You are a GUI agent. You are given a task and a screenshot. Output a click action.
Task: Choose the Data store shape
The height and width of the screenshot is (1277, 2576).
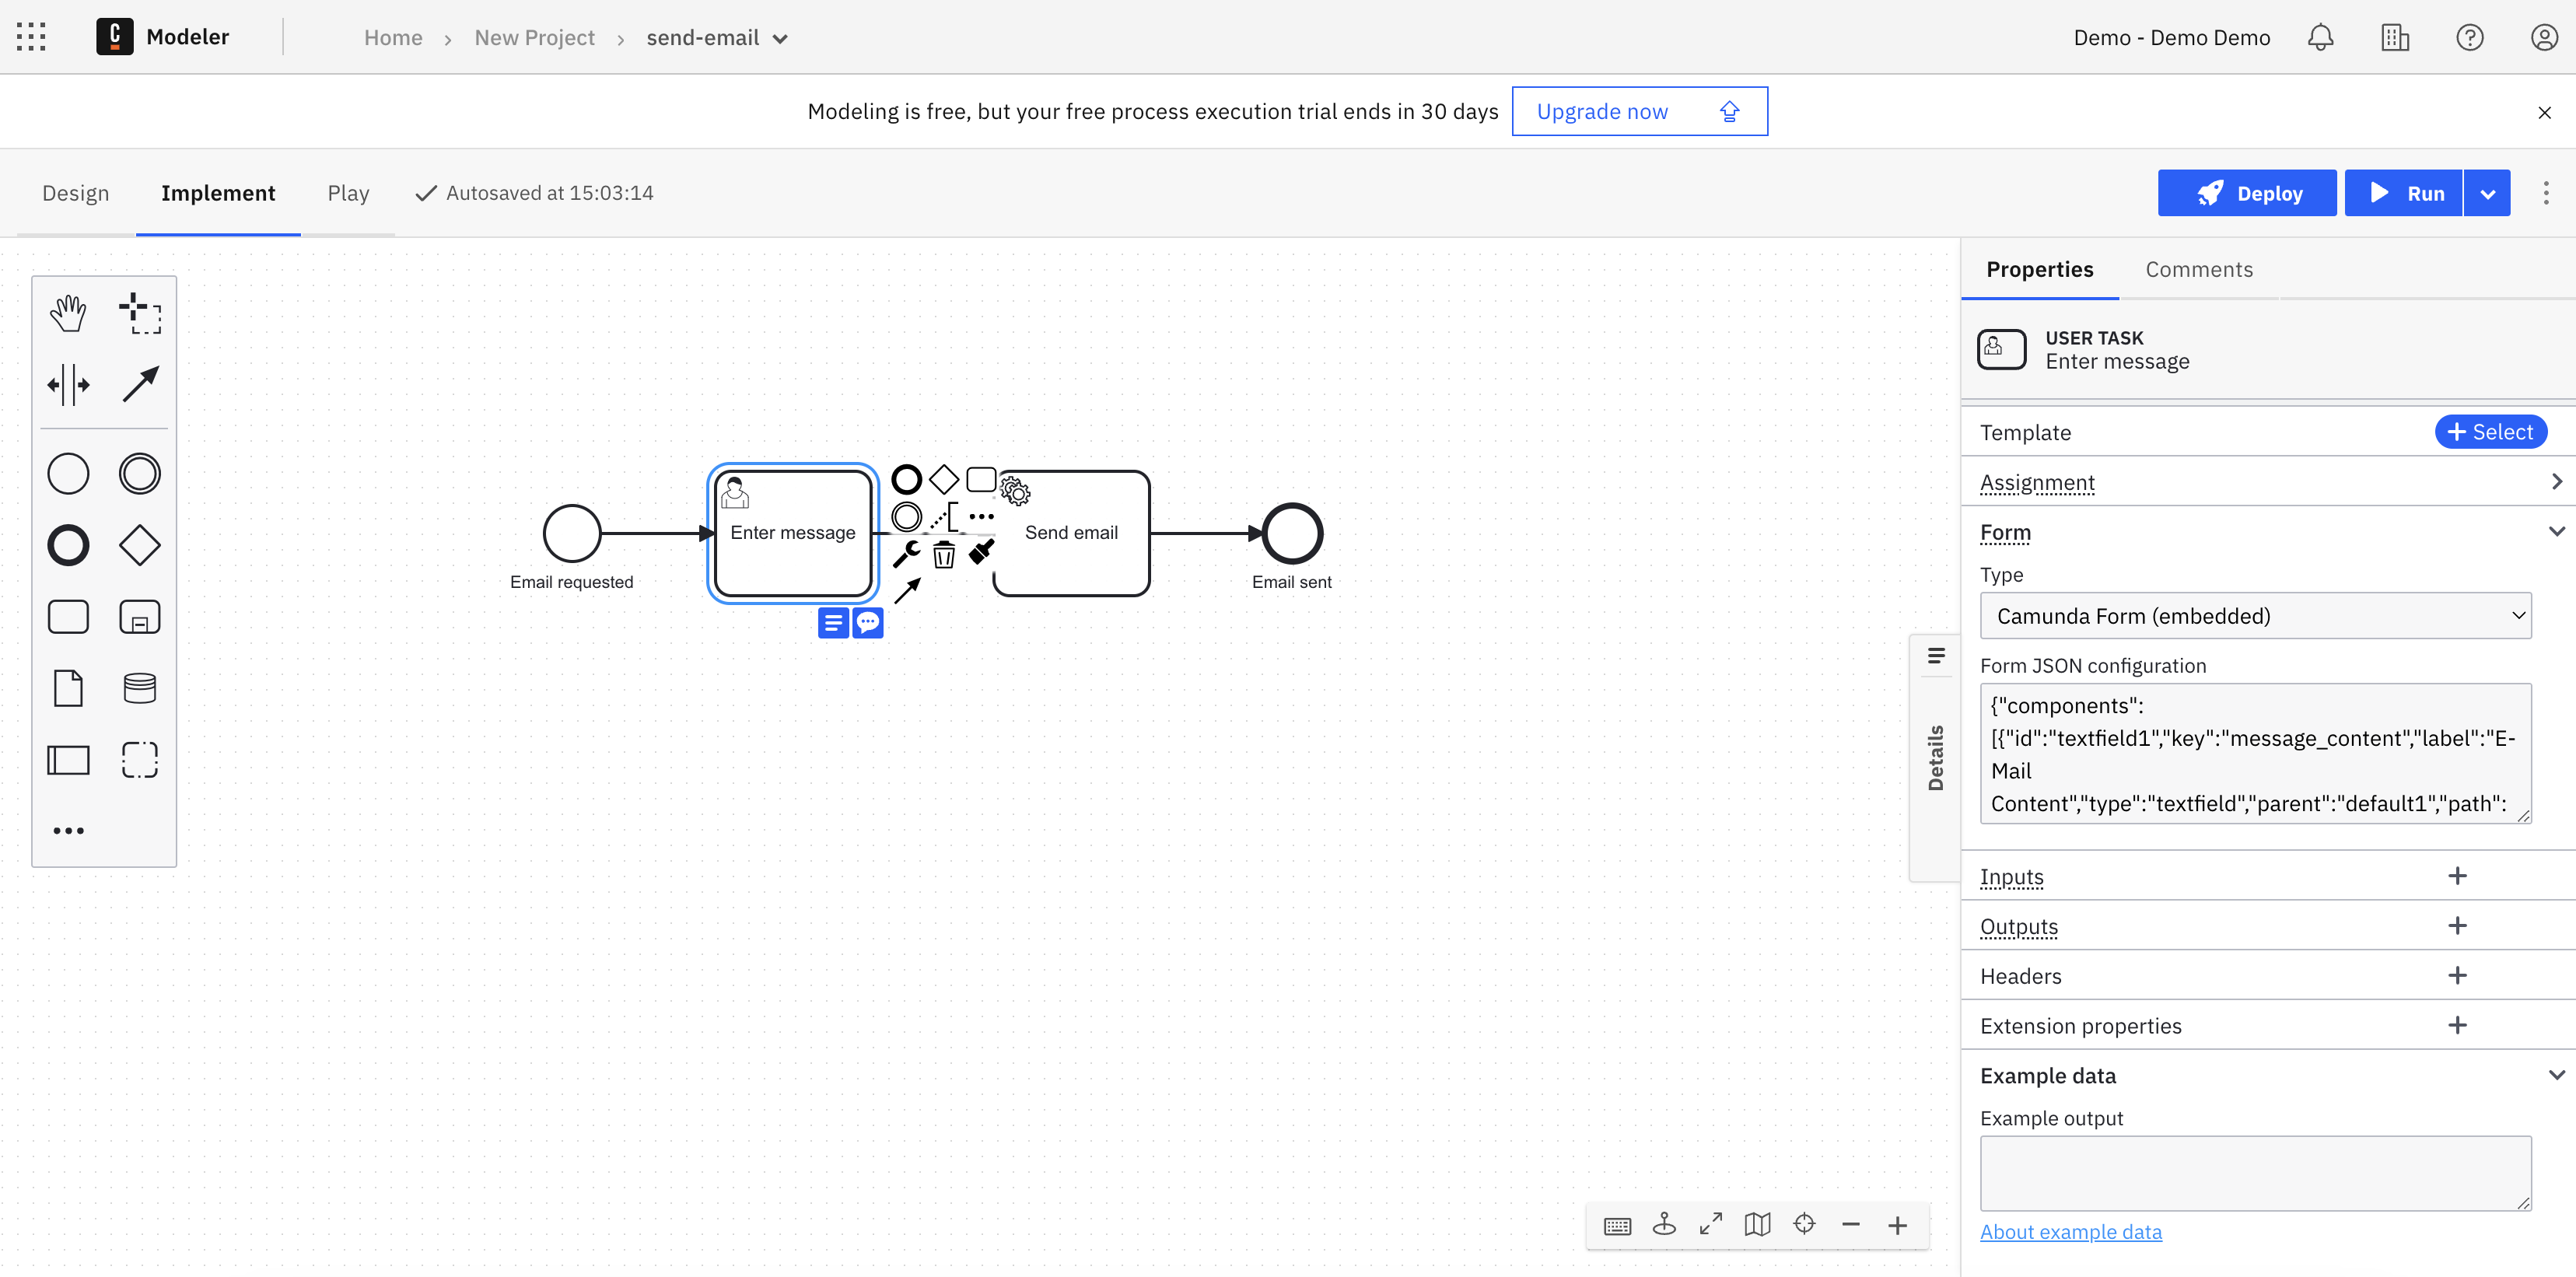pos(140,688)
